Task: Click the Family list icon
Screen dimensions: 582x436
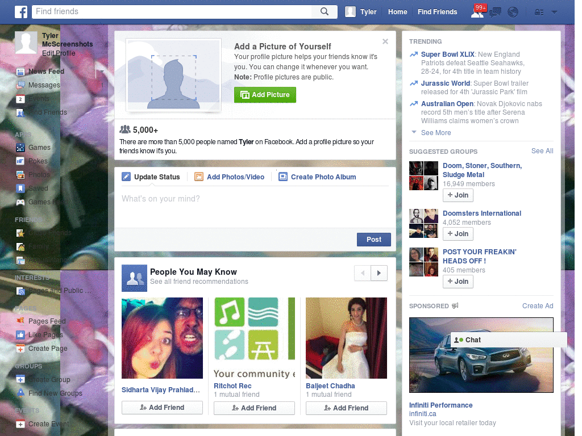Action: click(20, 246)
